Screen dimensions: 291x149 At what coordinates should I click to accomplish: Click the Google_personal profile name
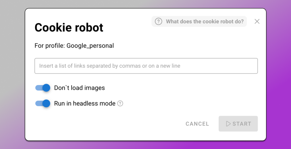pyautogui.click(x=90, y=46)
